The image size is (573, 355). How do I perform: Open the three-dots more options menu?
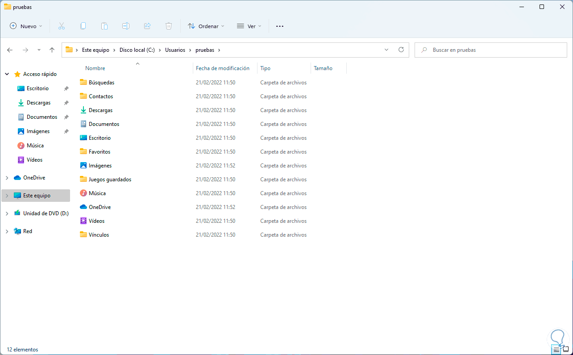(280, 26)
